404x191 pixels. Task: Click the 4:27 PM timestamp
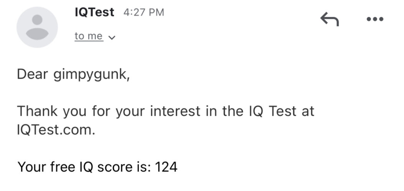[144, 12]
